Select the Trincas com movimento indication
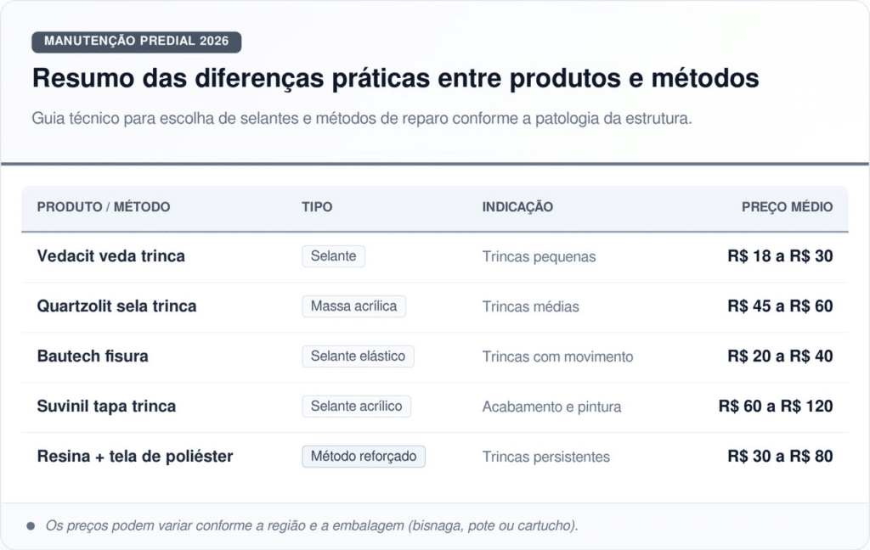 pyautogui.click(x=557, y=357)
